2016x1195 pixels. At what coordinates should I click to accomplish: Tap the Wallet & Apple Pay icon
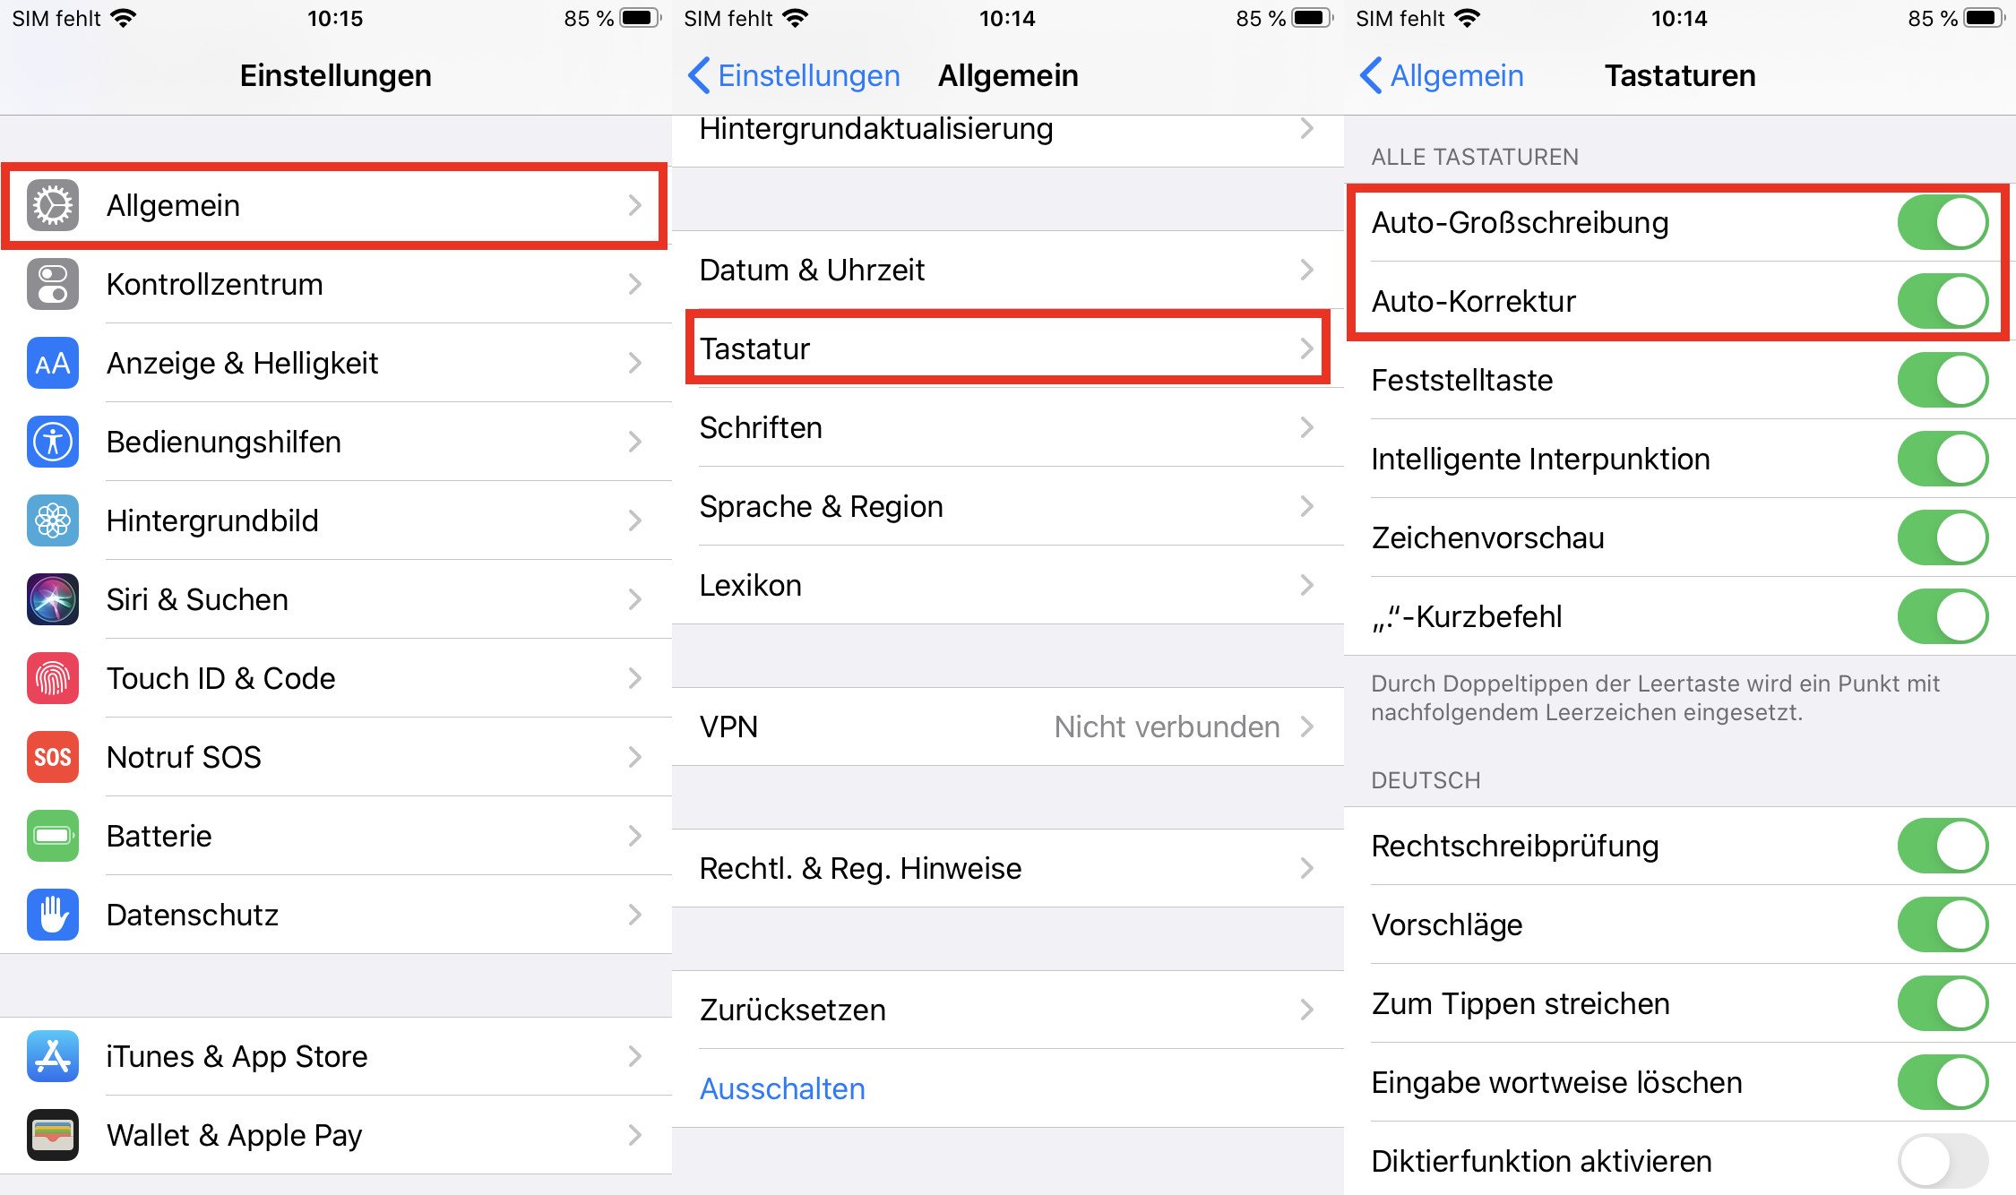pyautogui.click(x=53, y=1135)
